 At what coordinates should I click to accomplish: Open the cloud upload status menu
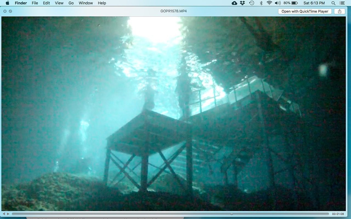[234, 3]
